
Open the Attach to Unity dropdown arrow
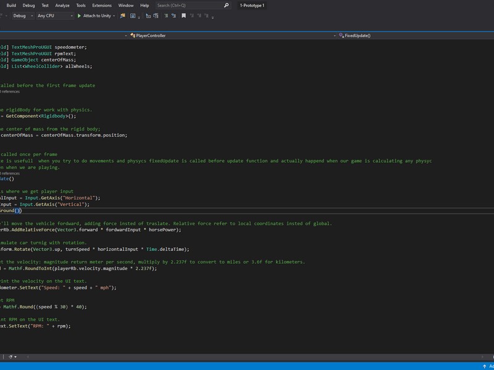[x=114, y=15]
